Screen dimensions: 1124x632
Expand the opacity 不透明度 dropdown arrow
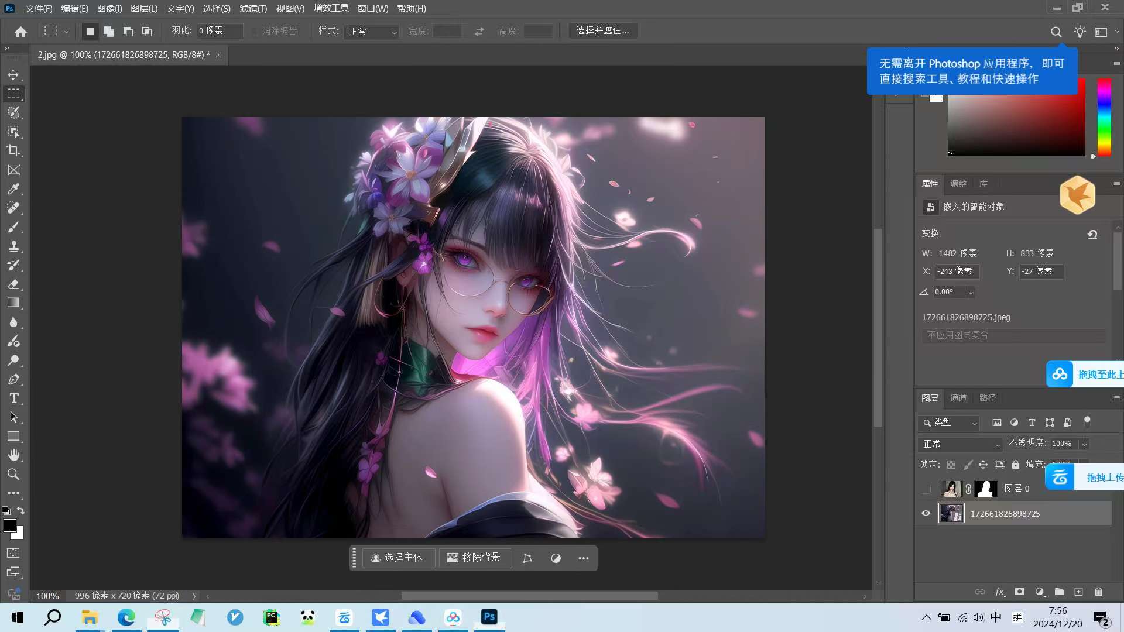click(x=1084, y=444)
